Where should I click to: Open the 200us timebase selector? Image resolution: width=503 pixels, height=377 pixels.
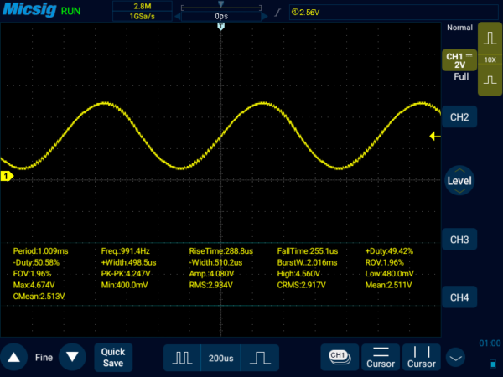220,357
